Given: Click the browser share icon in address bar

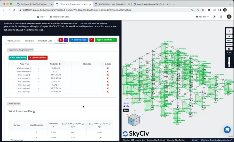Looking at the screenshot, I should pyautogui.click(x=197, y=10).
